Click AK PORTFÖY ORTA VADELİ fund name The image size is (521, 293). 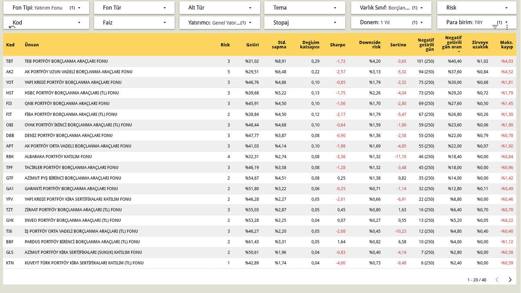[78, 146]
